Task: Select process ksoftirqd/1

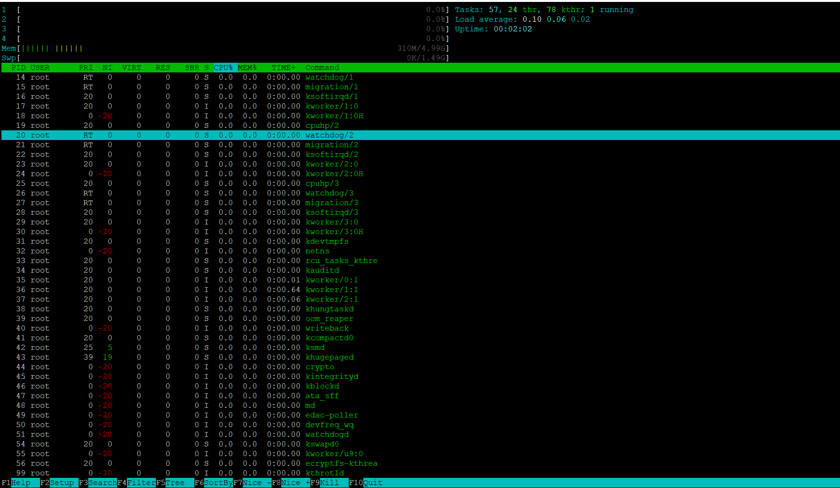Action: [420, 97]
